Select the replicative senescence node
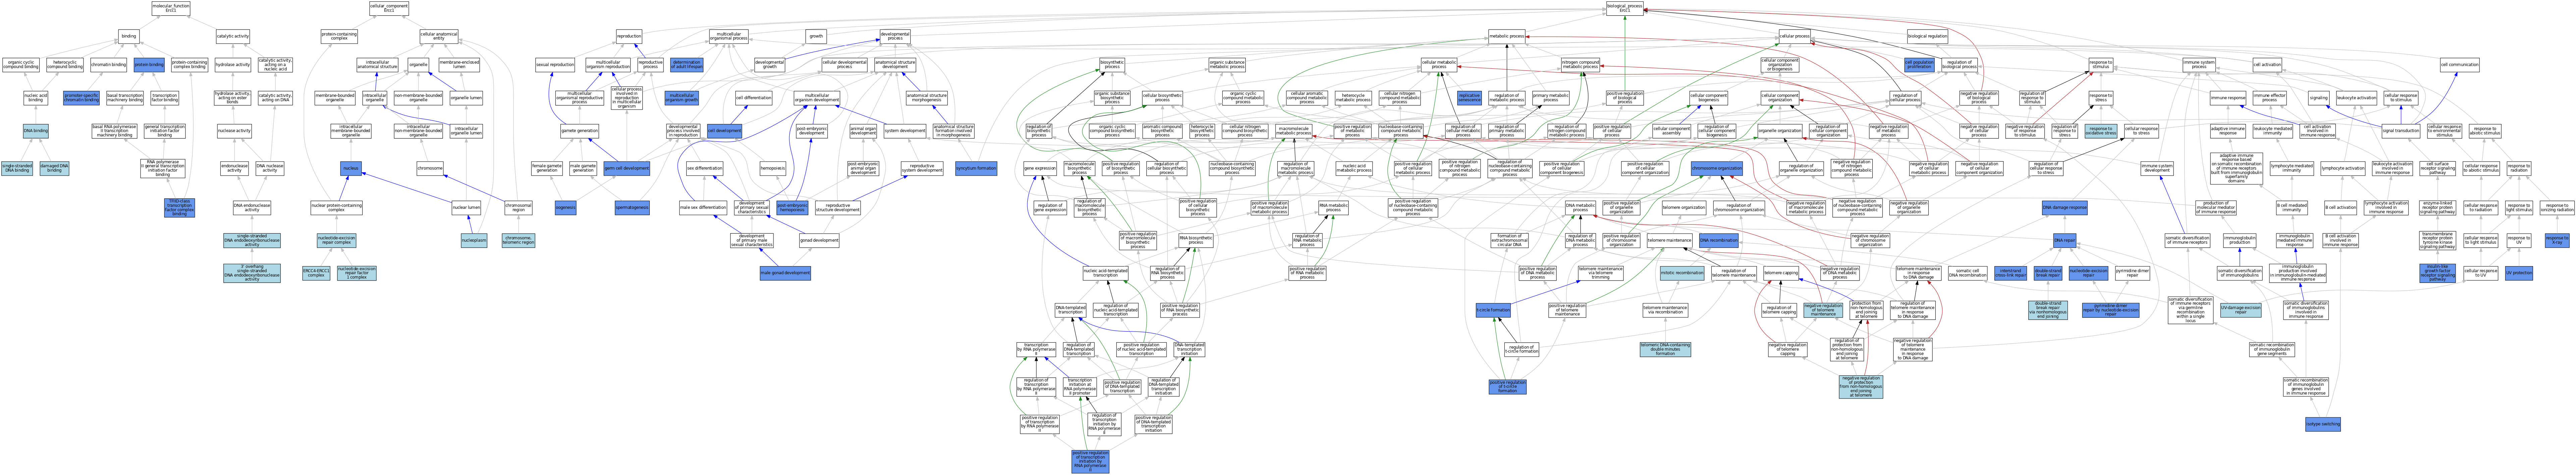Image resolution: width=2576 pixels, height=475 pixels. point(1469,98)
